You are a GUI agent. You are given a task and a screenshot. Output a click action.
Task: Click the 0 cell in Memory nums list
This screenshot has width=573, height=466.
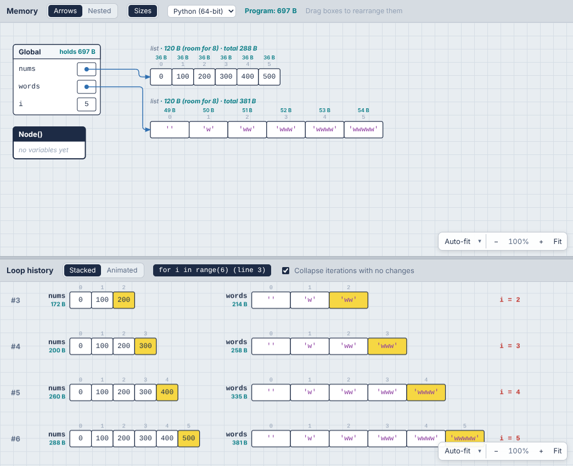point(161,77)
